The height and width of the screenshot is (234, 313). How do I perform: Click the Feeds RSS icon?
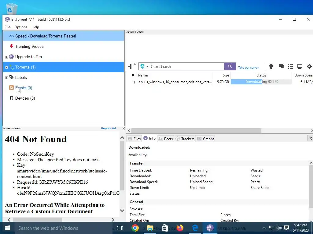[x=11, y=87]
